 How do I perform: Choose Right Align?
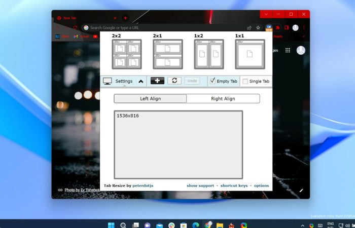tap(223, 99)
